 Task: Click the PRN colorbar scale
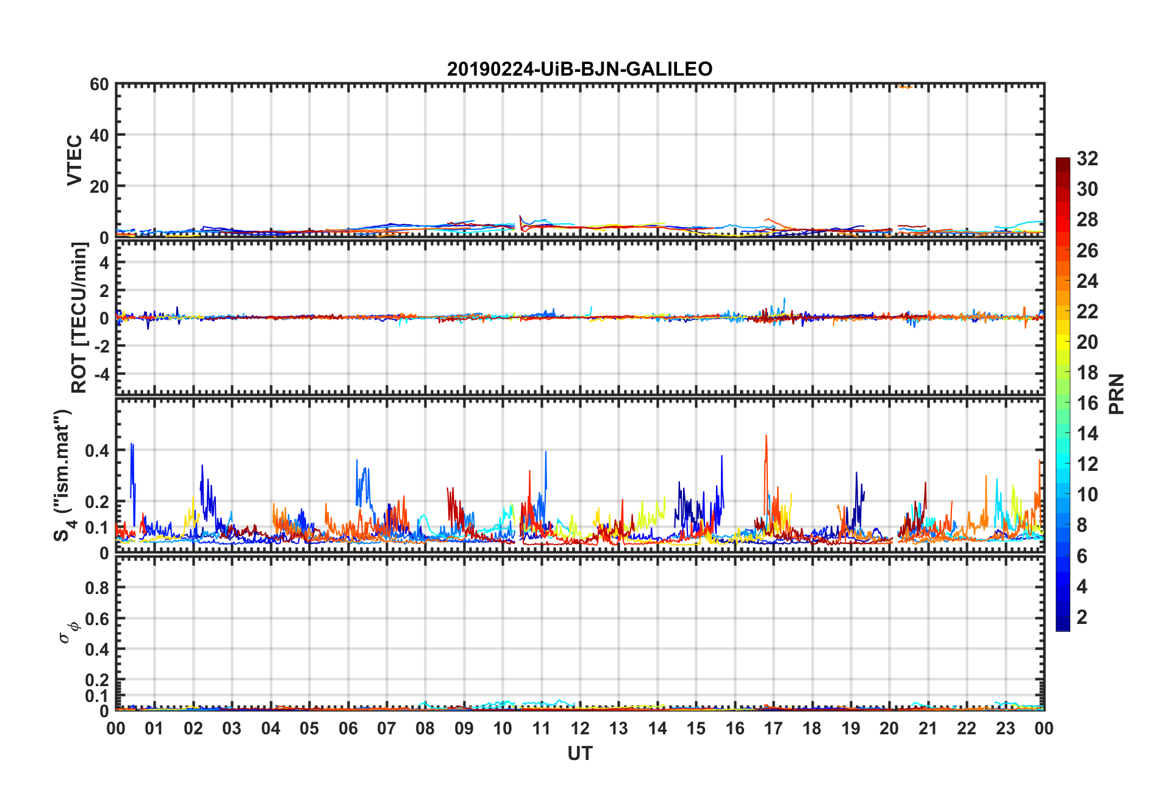1063,394
